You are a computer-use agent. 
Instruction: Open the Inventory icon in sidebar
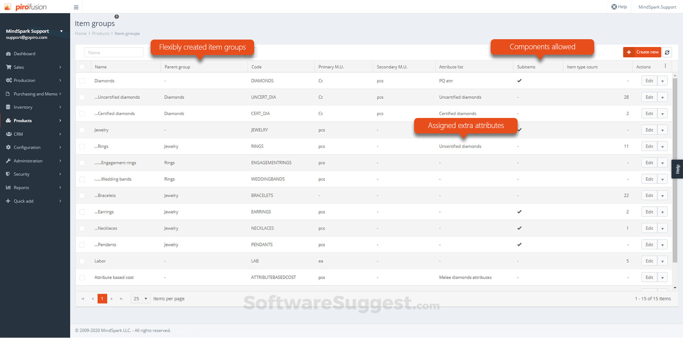click(9, 107)
